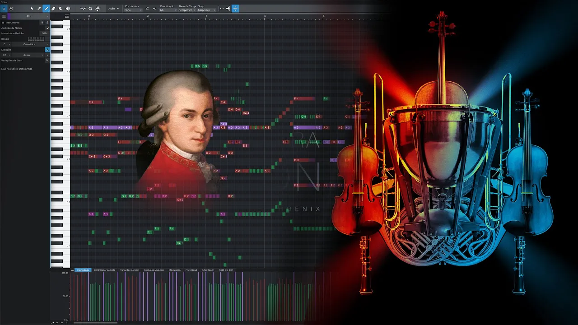The width and height of the screenshot is (578, 325).
Task: Switch to the Variações de Som tab
Action: coord(130,270)
